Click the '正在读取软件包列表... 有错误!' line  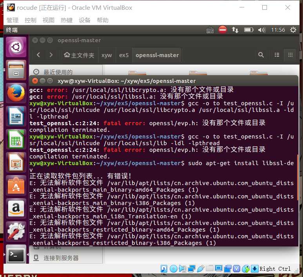tap(81, 176)
